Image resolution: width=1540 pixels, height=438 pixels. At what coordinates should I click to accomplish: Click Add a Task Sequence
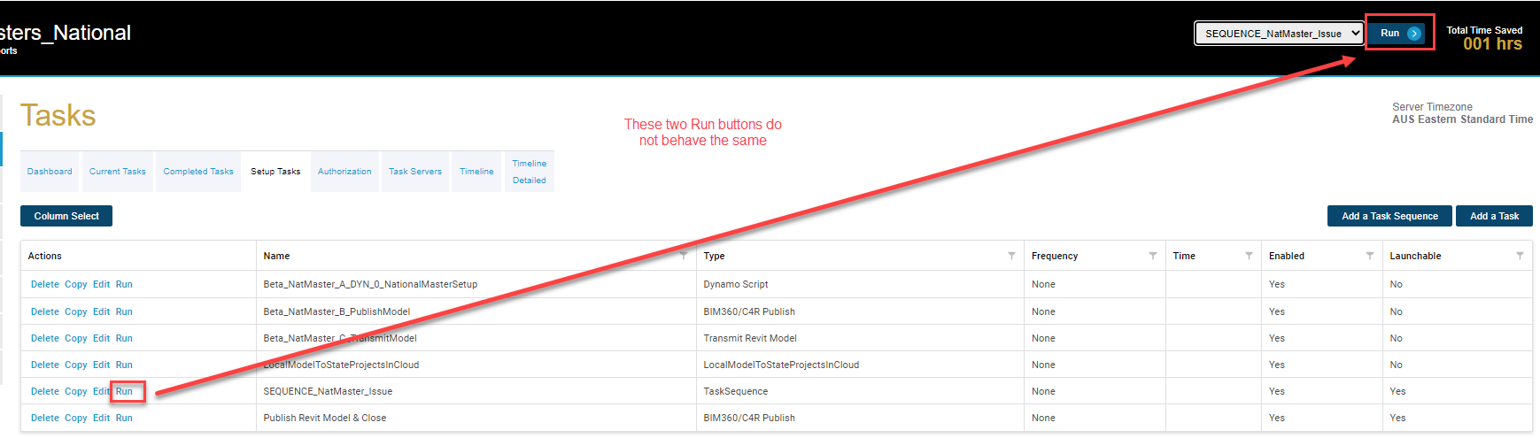1389,216
